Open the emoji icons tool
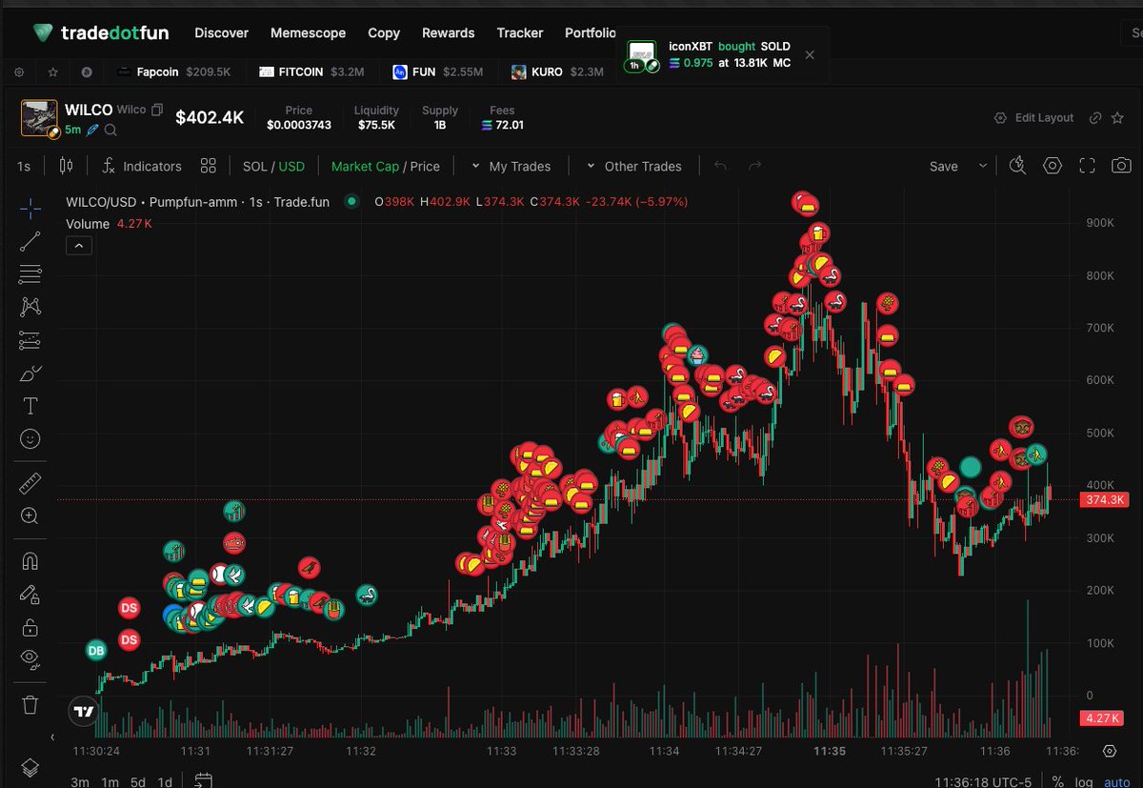This screenshot has width=1143, height=788. point(30,438)
